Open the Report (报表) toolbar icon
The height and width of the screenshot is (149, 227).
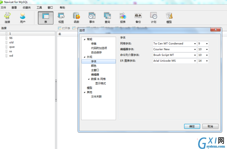click(123, 18)
